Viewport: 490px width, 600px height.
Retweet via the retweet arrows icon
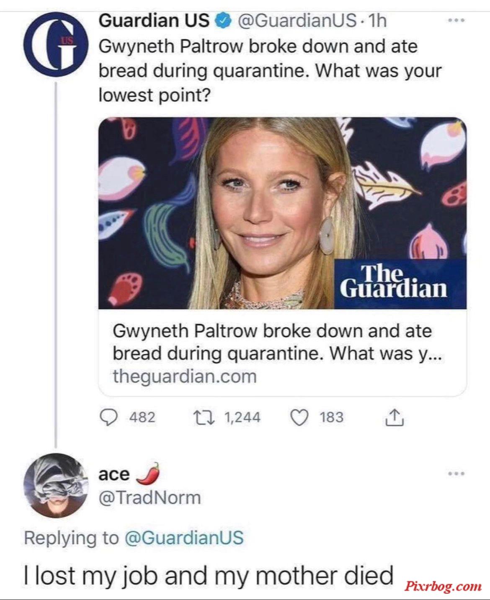point(204,417)
